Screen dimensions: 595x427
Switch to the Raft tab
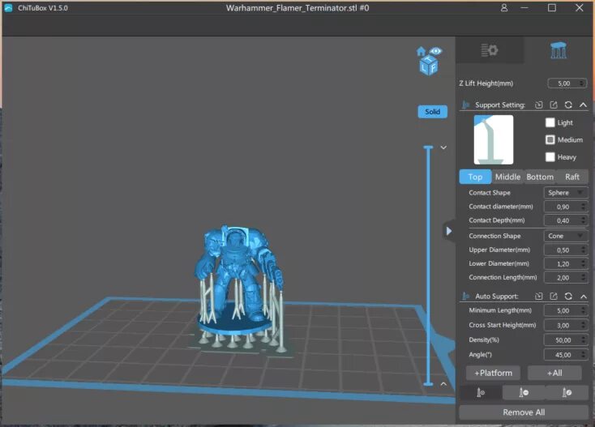tap(571, 177)
